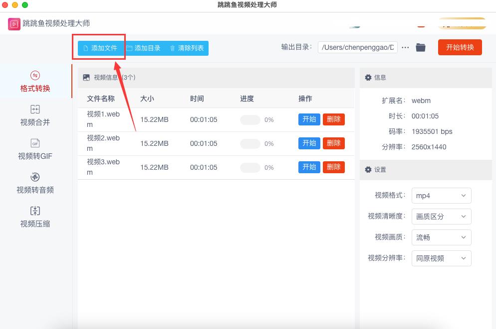The image size is (496, 329).
Task: Open the 视频格式 mp4 dropdown
Action: pos(441,196)
